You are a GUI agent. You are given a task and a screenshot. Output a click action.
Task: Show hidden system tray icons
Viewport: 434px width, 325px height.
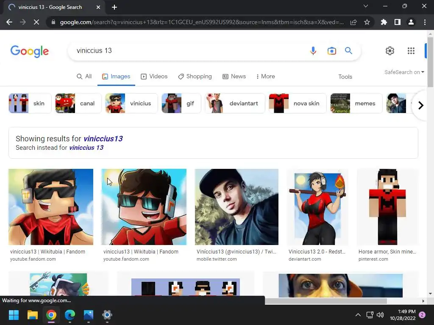(358, 315)
